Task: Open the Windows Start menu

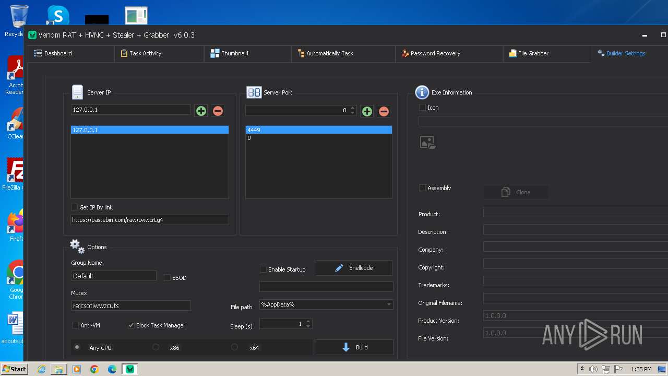Action: pos(14,369)
